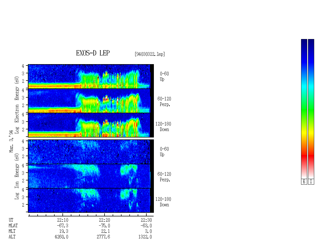Click the boxed I label under the color bar
This screenshot has height=244, width=315.
pyautogui.click(x=311, y=182)
